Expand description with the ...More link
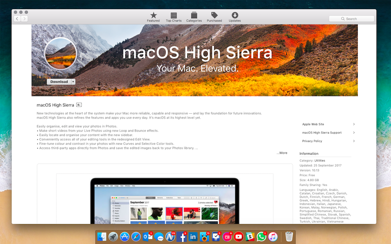The height and width of the screenshot is (244, 391). coord(282,153)
